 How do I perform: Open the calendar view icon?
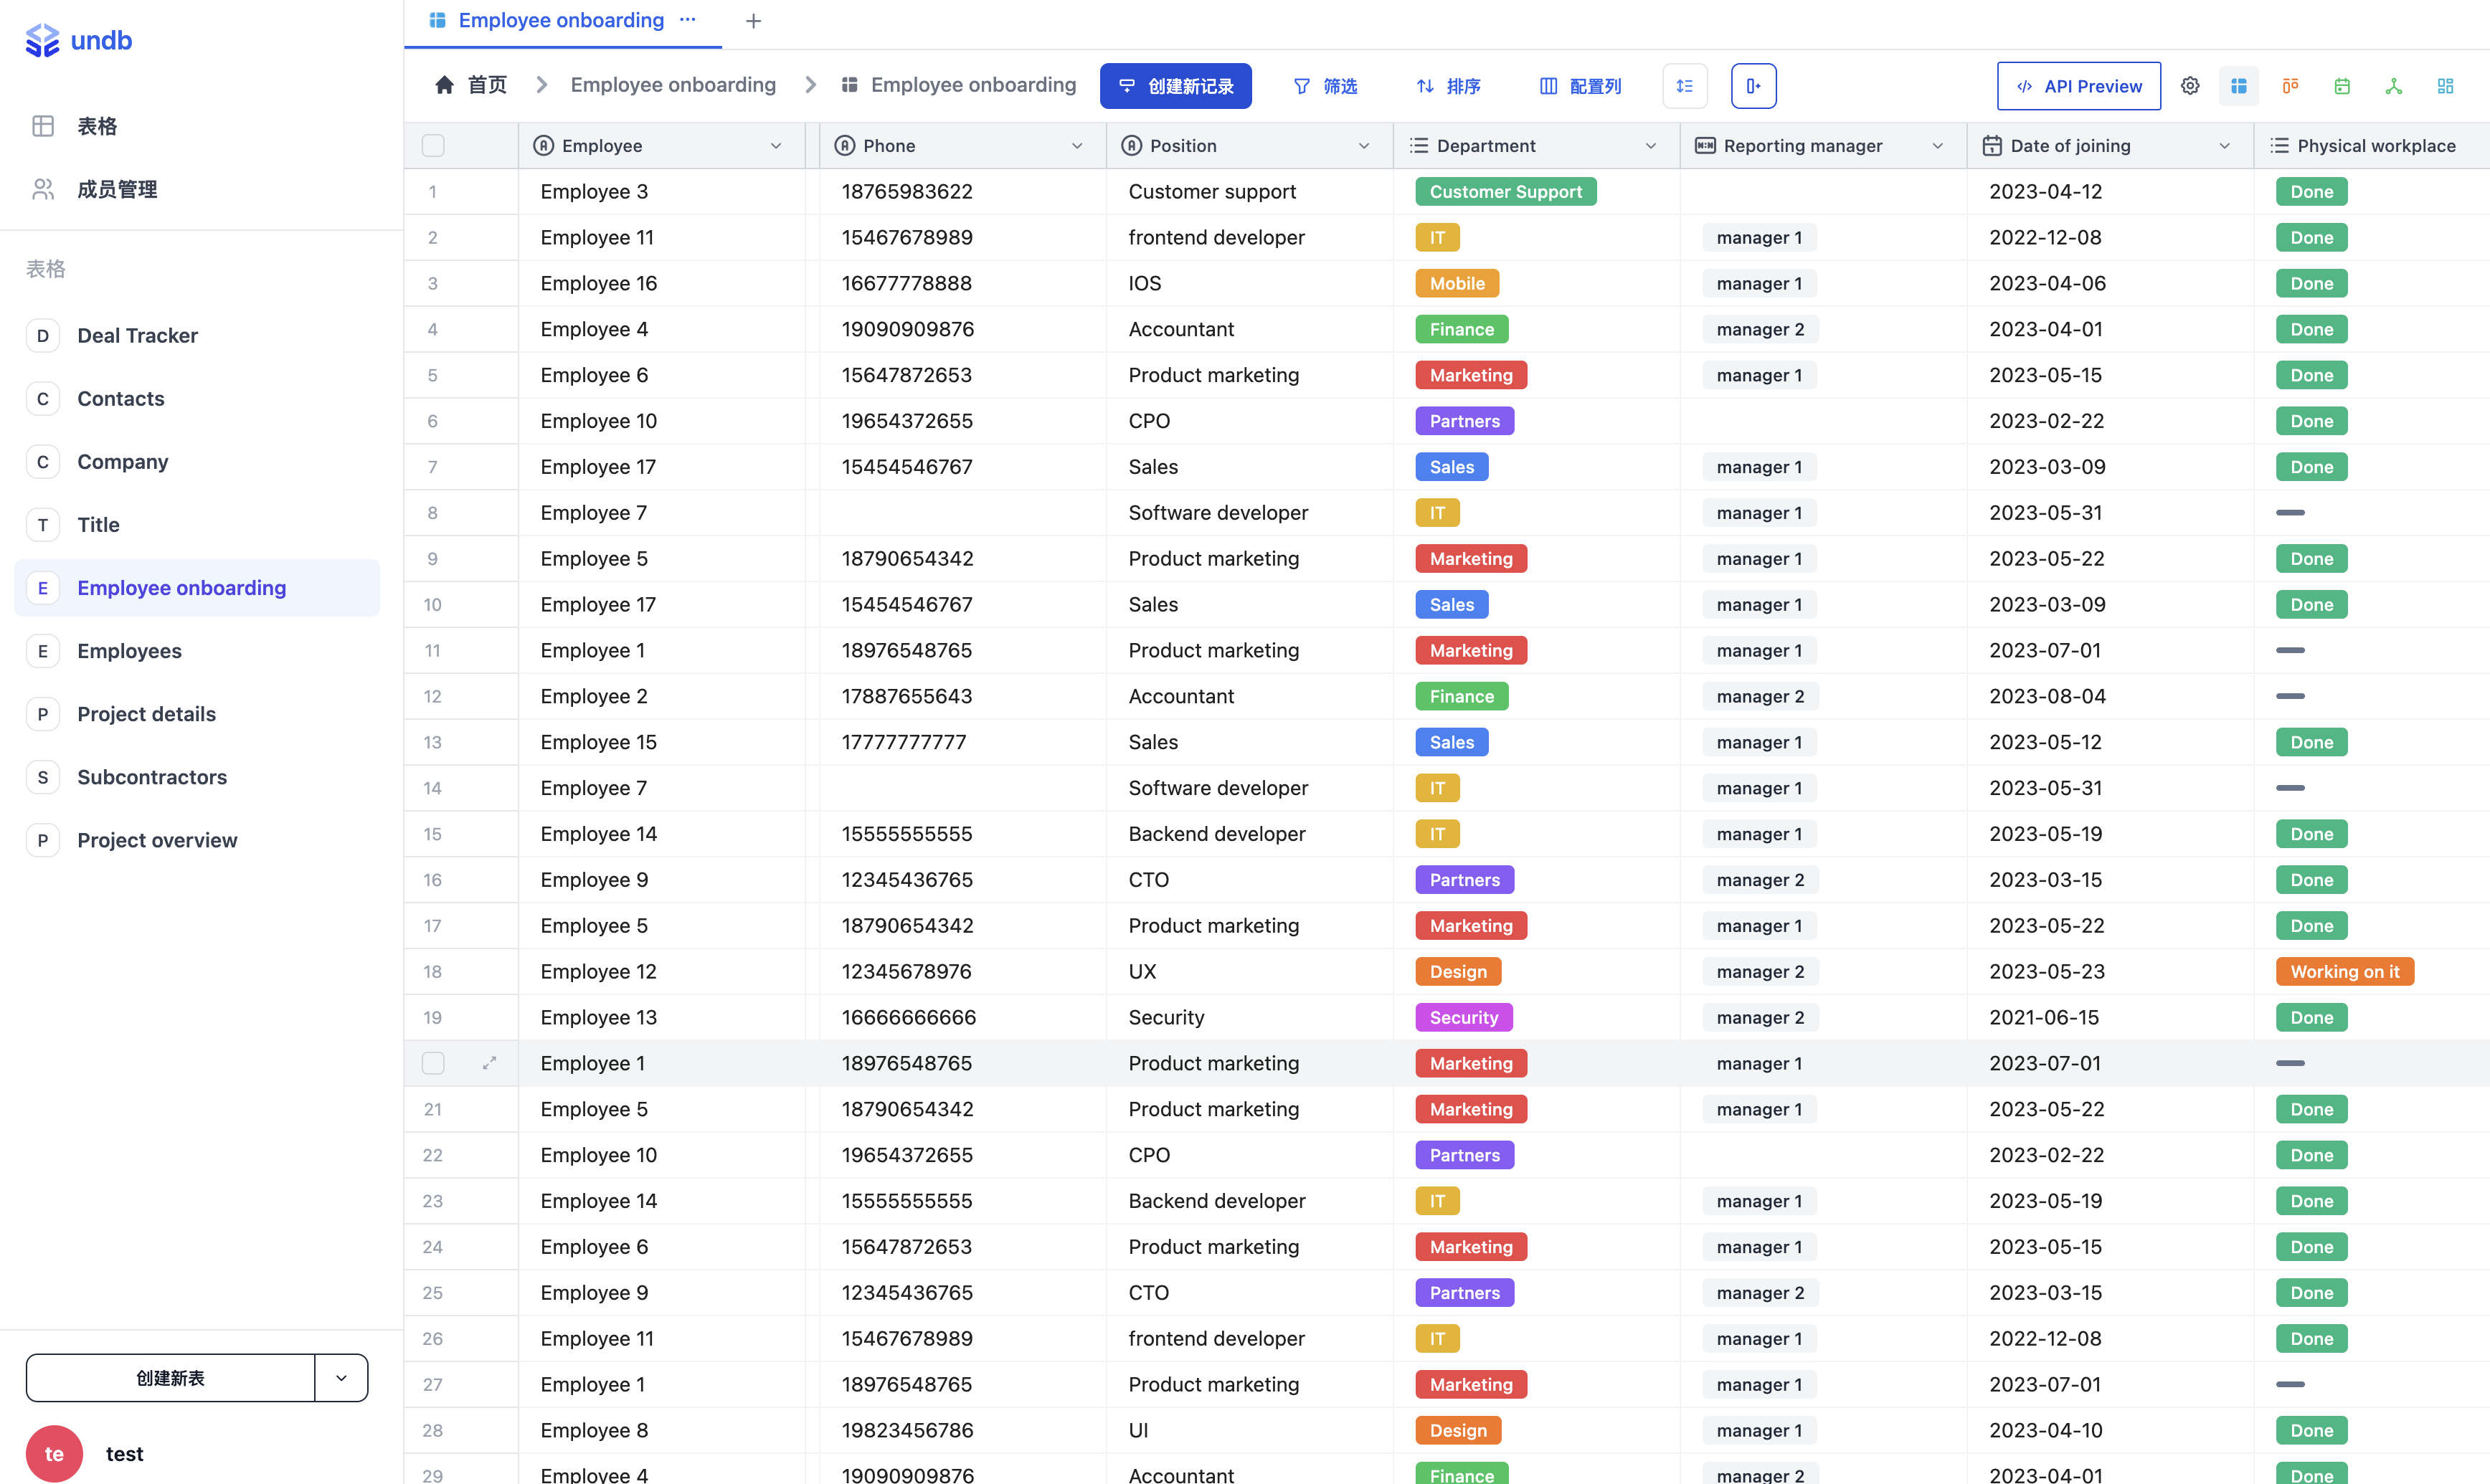coord(2341,86)
